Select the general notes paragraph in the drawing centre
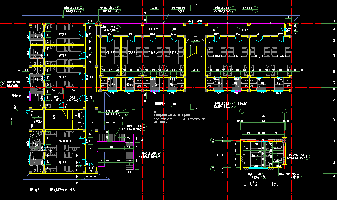This screenshot has height=200, width=337. click(180, 117)
